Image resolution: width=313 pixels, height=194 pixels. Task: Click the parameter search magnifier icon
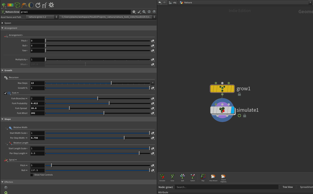coord(144,12)
